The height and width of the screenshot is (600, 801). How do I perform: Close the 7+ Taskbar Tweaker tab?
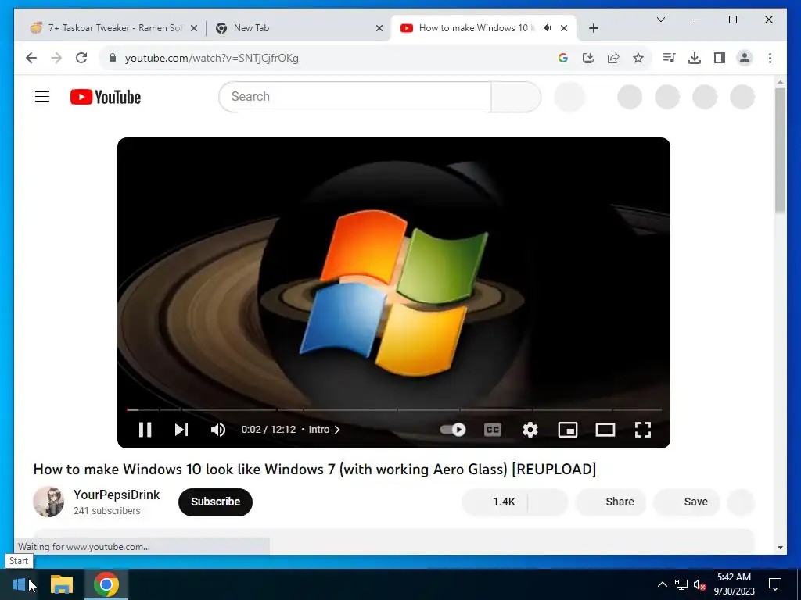click(x=194, y=28)
